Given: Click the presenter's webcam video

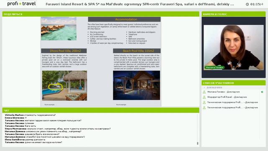Looking at the screenshot, I should [x=234, y=47].
